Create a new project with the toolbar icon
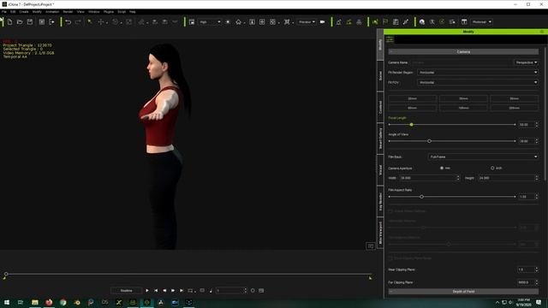Image resolution: width=548 pixels, height=308 pixels. [x=9, y=22]
